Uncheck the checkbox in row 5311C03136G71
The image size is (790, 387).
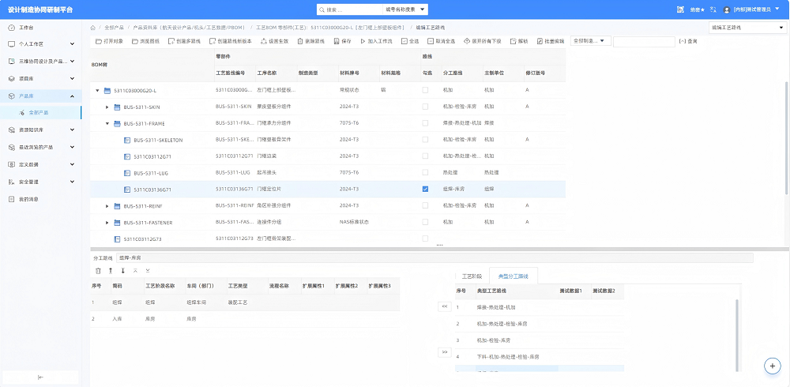tap(425, 189)
